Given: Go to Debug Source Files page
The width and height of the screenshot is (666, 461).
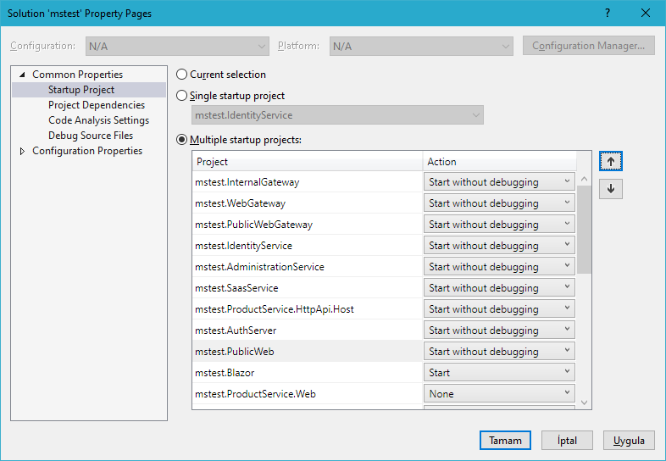Looking at the screenshot, I should point(90,136).
